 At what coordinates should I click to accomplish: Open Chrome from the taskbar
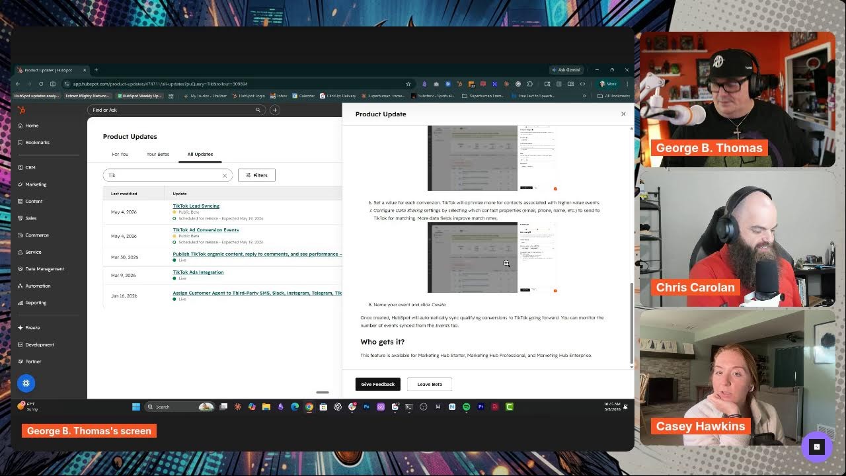309,407
